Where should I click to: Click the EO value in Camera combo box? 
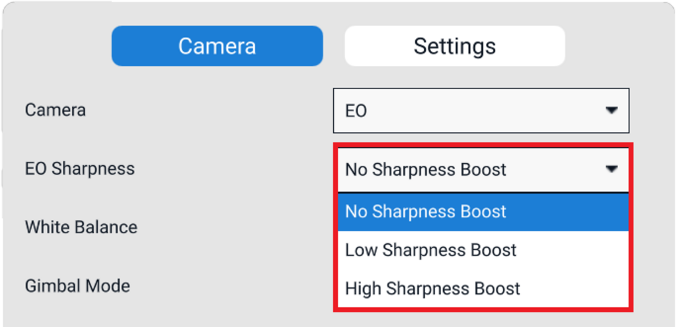point(356,111)
